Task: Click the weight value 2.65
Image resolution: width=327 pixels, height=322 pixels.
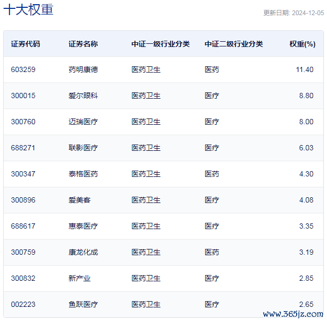Action: [x=306, y=304]
